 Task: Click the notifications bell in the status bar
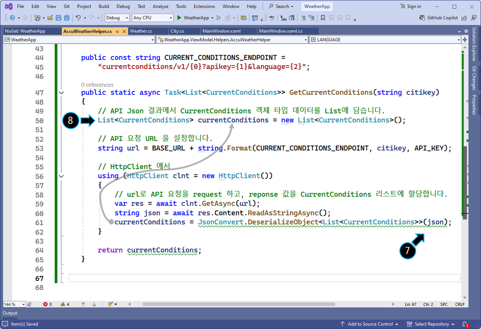(465, 324)
